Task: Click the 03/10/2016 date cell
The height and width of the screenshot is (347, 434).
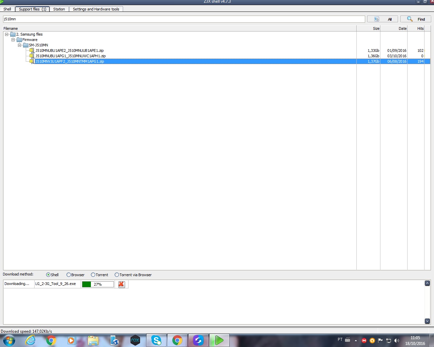Action: [397, 56]
